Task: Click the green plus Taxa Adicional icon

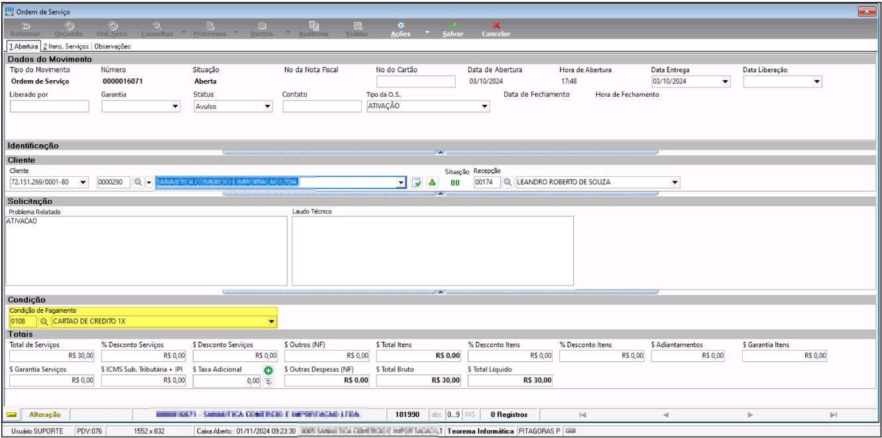Action: 268,370
